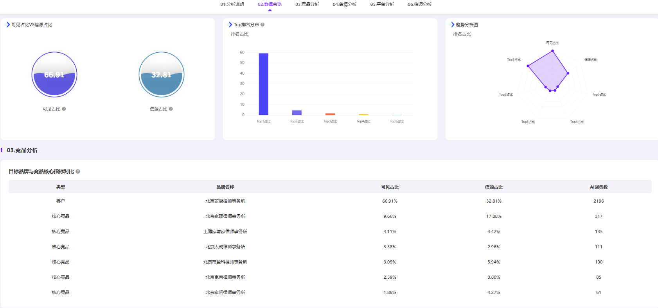The width and height of the screenshot is (658, 308).
Task: Click the 信源占比 axis label on the radar chart
Action: click(591, 60)
